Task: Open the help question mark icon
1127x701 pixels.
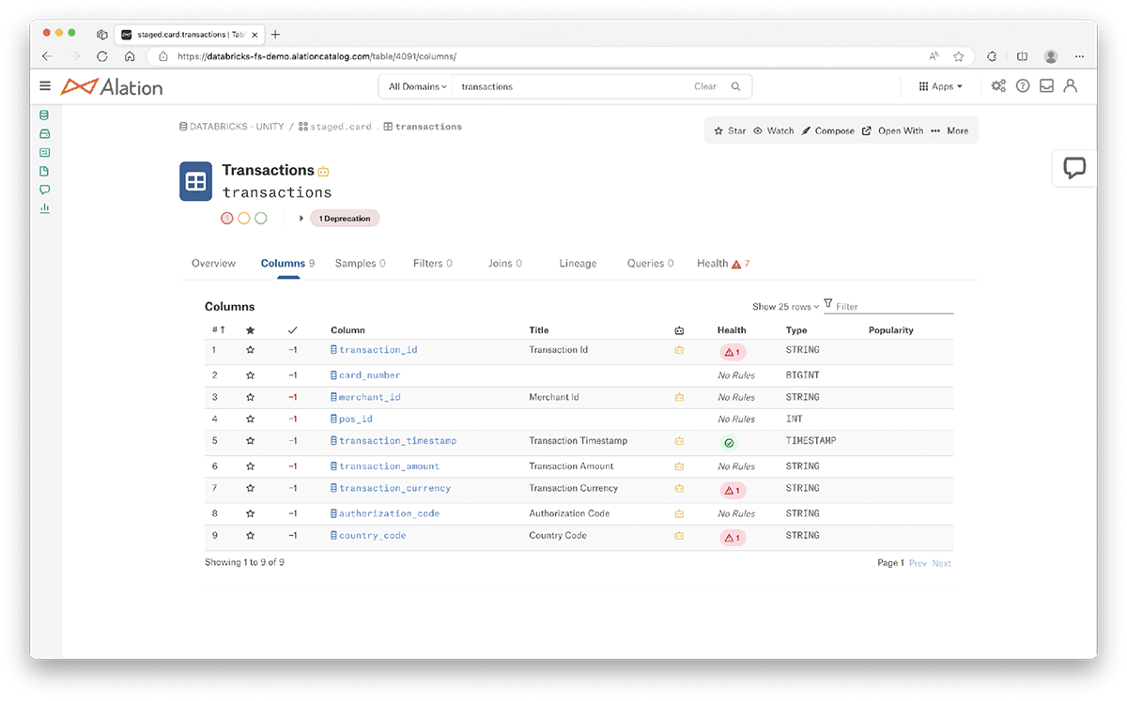Action: point(1023,86)
